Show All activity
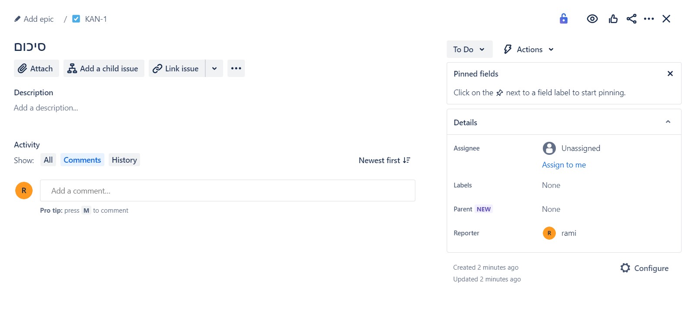 pos(48,160)
